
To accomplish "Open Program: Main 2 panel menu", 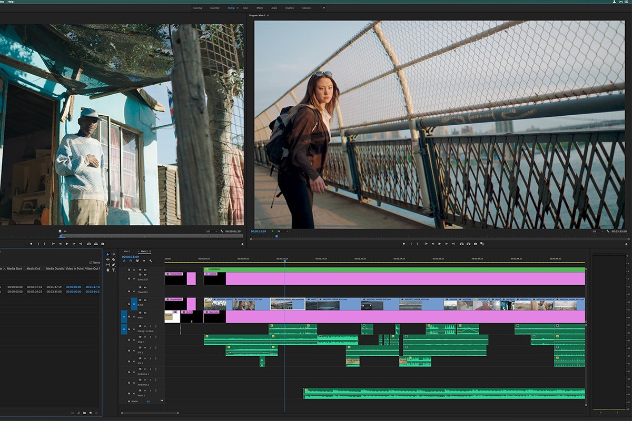I will tap(268, 16).
